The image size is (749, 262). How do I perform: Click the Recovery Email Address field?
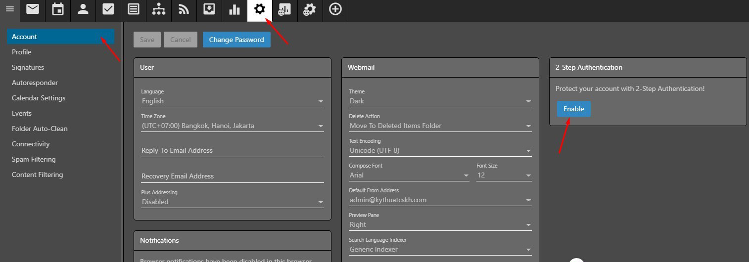point(232,176)
